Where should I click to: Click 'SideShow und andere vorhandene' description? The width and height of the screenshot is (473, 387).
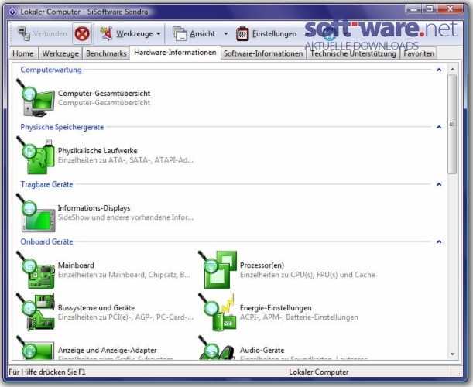pyautogui.click(x=125, y=217)
